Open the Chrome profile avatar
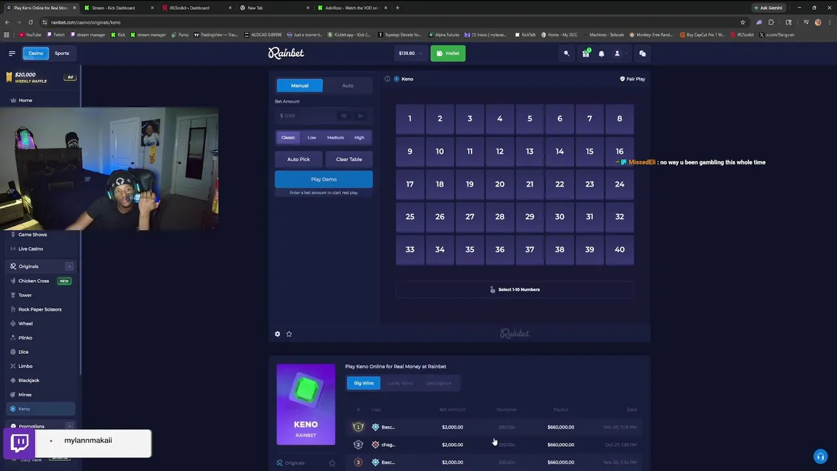Viewport: 837px width, 471px height. 818,22
